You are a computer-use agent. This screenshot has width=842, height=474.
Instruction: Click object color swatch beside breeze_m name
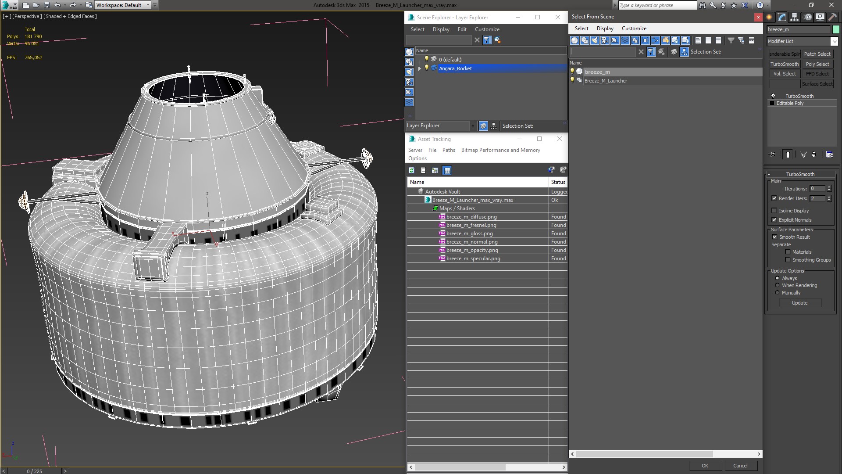click(836, 29)
